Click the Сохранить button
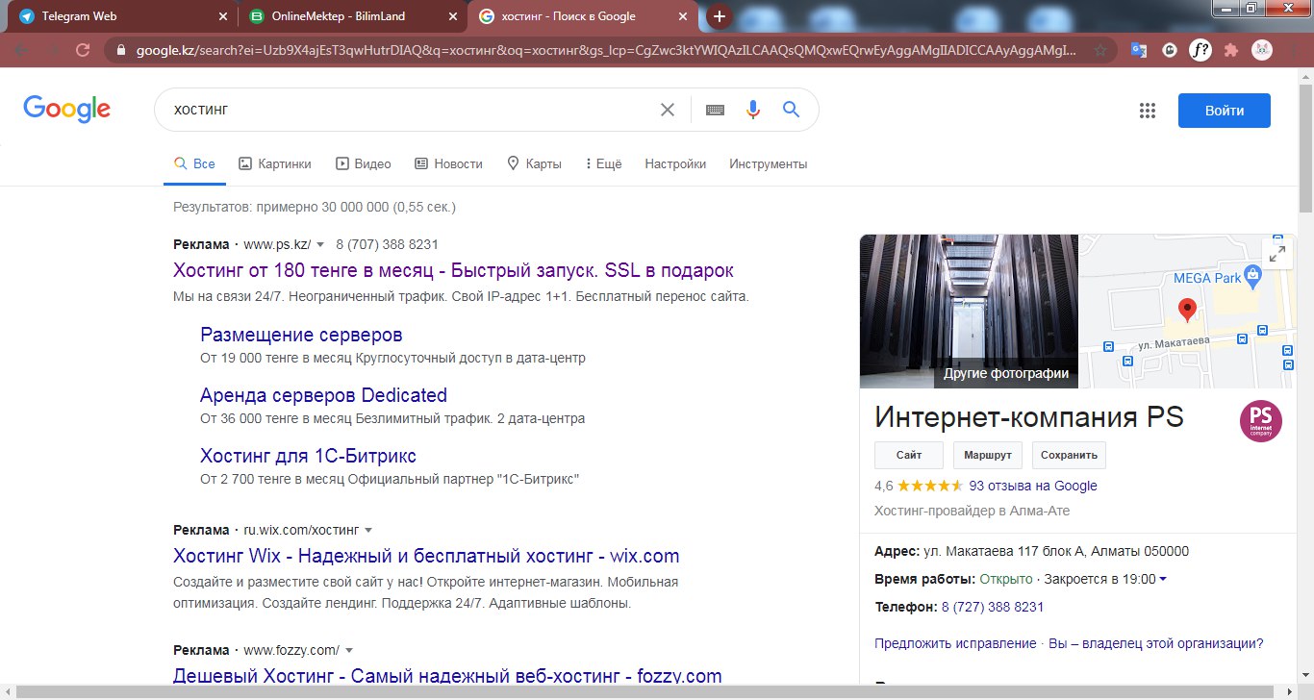This screenshot has width=1314, height=700. pos(1070,455)
